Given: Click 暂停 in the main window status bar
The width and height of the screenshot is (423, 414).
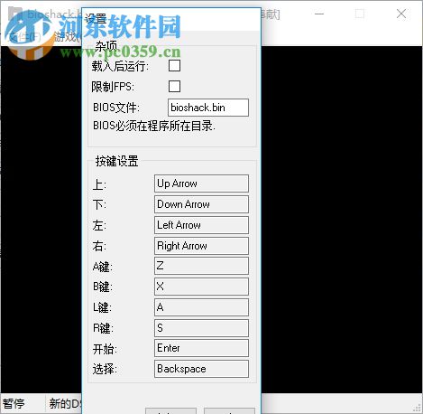Looking at the screenshot, I should [14, 403].
